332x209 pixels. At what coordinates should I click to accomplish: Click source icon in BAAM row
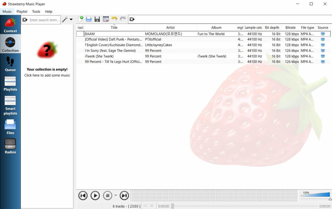323,34
